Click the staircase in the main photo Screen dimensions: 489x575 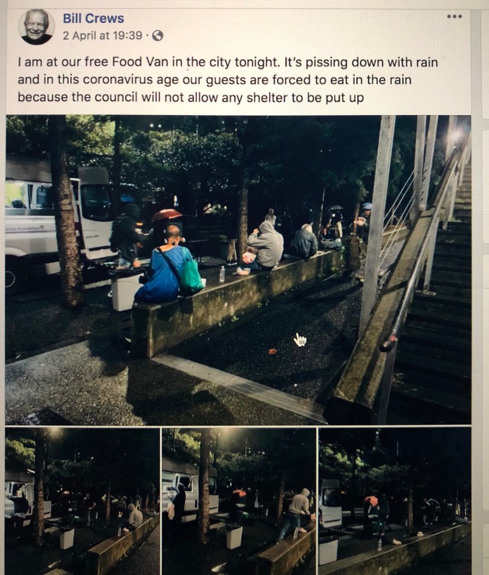432,294
